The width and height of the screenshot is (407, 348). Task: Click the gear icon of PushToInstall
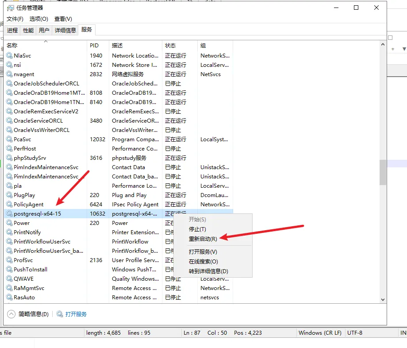click(9, 269)
